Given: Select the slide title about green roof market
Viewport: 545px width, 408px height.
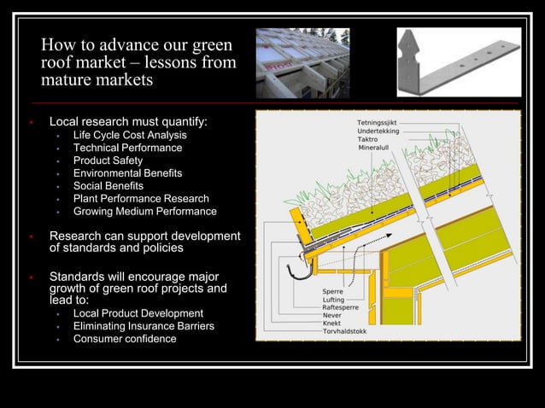Looking at the screenshot, I should point(138,62).
